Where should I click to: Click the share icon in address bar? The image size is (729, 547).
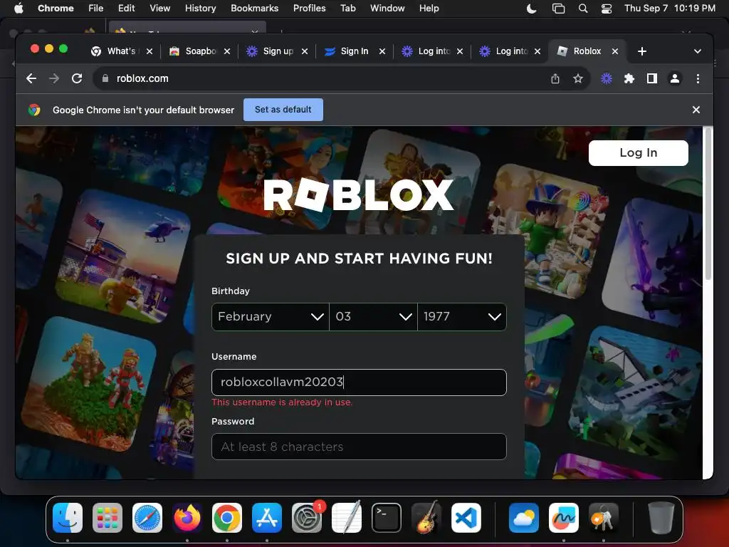pyautogui.click(x=555, y=78)
